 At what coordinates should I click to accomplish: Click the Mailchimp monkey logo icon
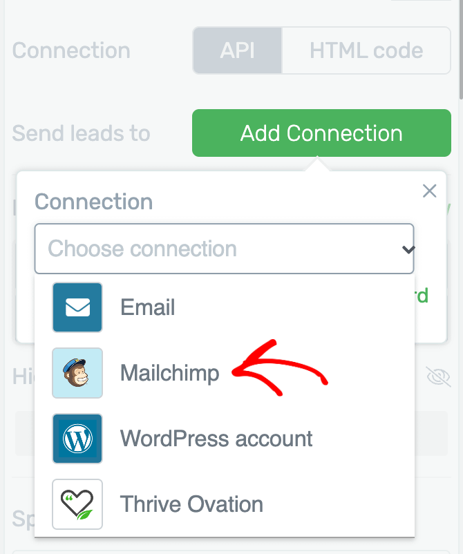[77, 373]
